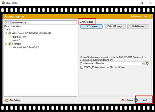Image resolution: width=155 pixels, height=112 pixels.
Task: Return to start with Zum Anfang
Action: [x=13, y=100]
